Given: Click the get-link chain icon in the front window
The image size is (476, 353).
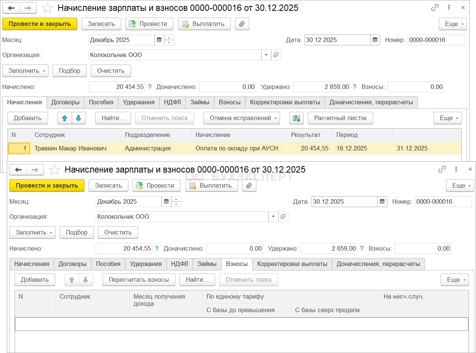Looking at the screenshot, I should [442, 170].
